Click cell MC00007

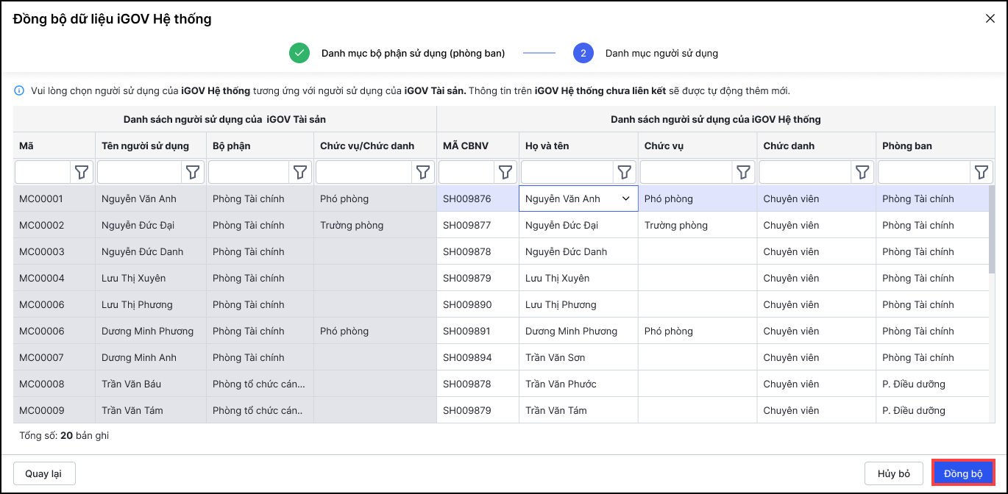pyautogui.click(x=54, y=357)
